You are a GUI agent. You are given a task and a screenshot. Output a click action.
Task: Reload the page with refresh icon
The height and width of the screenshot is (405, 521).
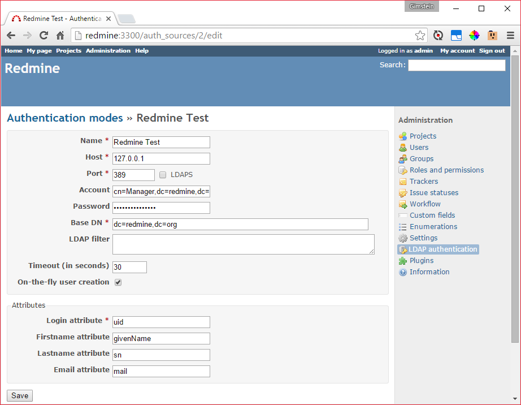coord(44,35)
